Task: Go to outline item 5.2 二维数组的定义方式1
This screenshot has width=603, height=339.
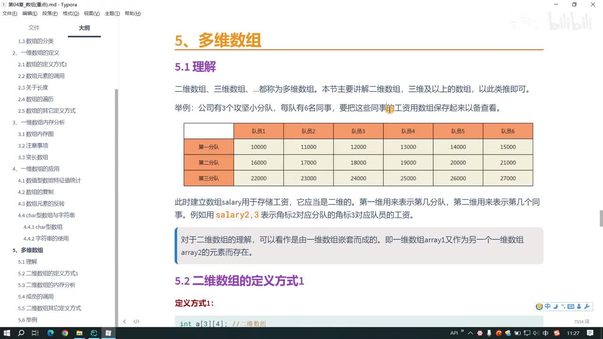Action: 48,273
